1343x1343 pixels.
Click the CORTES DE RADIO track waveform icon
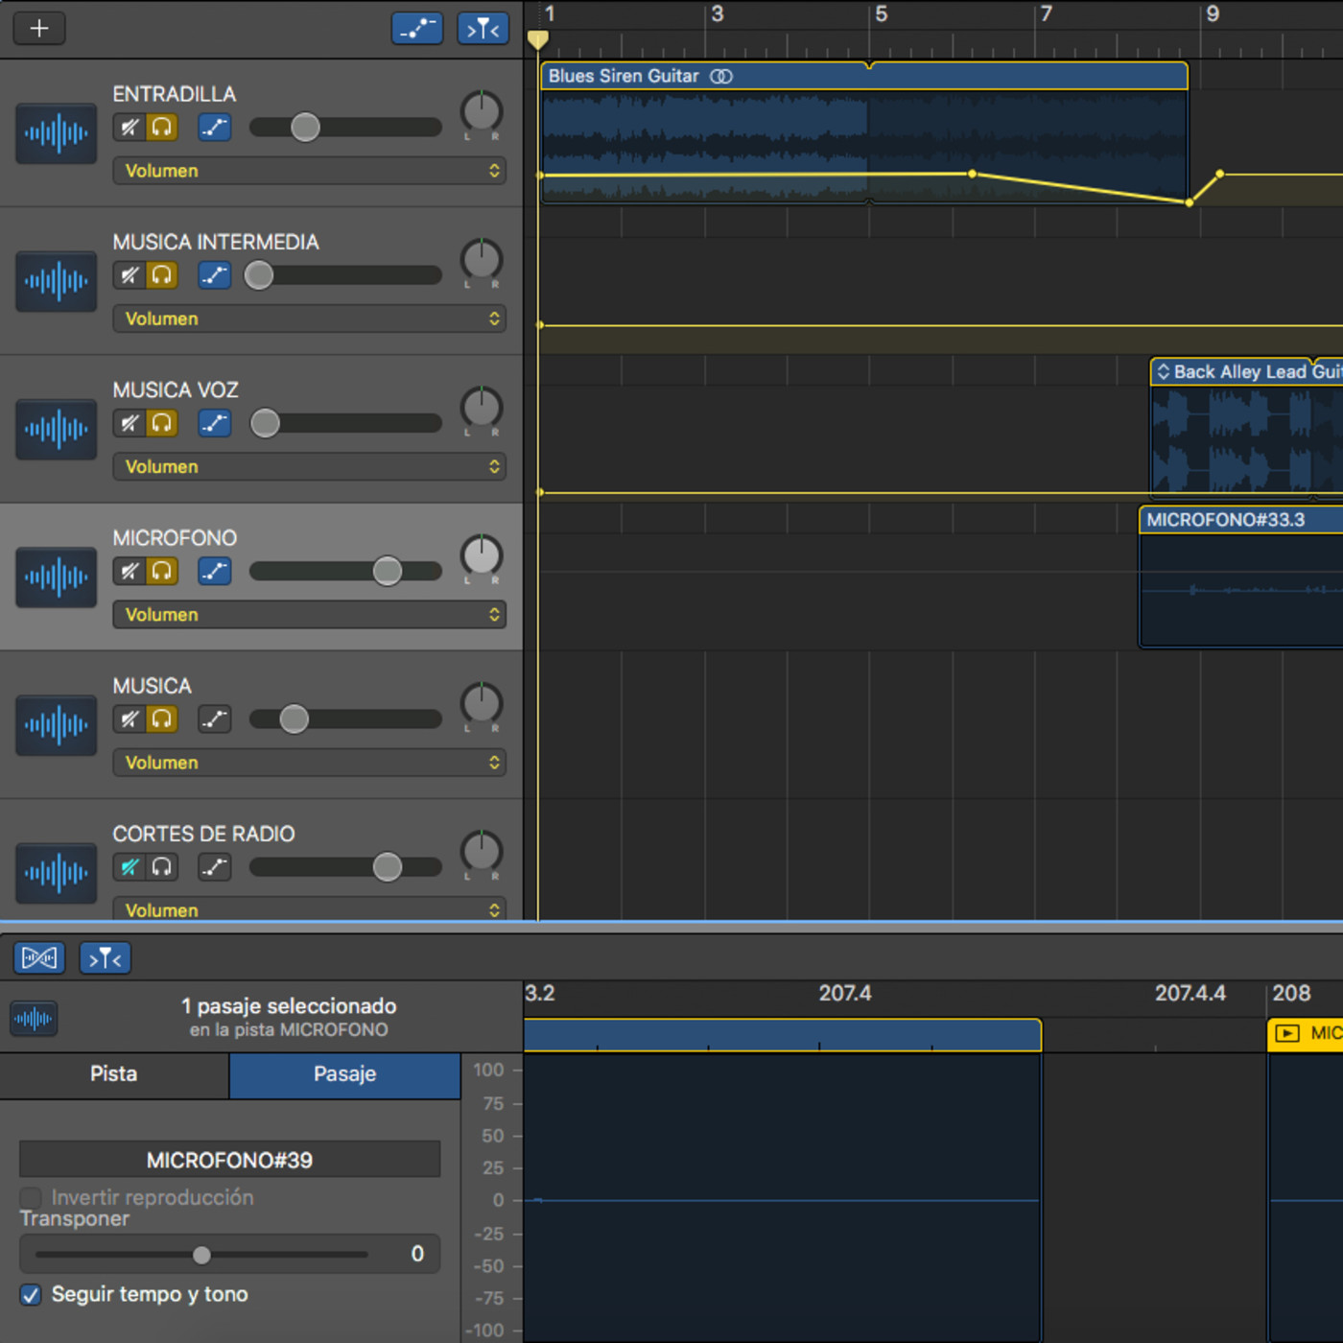point(57,872)
